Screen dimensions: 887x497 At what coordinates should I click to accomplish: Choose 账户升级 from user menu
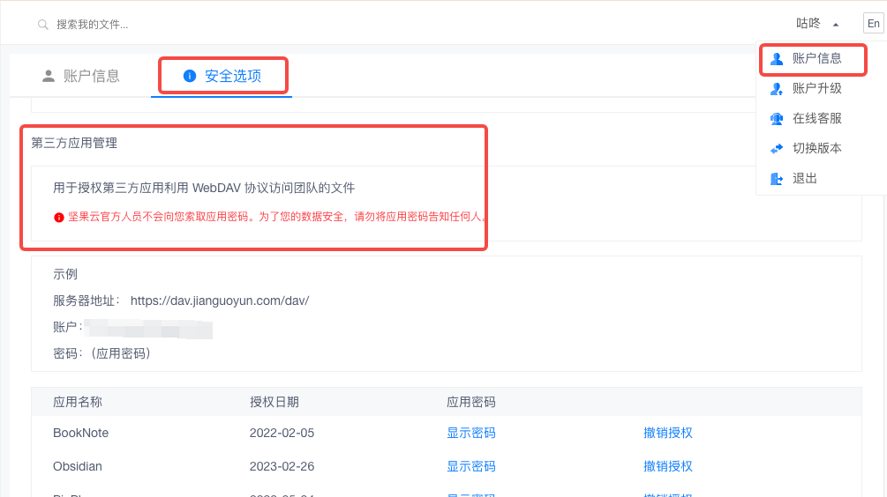816,88
